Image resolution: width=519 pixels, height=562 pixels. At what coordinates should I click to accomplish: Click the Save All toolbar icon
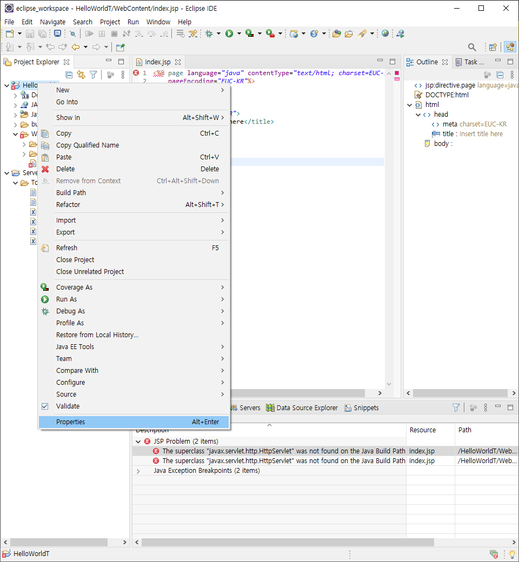[42, 34]
